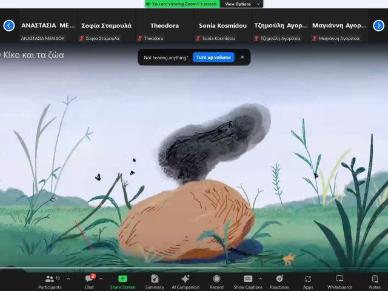Open the Participants panel
This screenshot has height=291, width=388.
(x=50, y=282)
